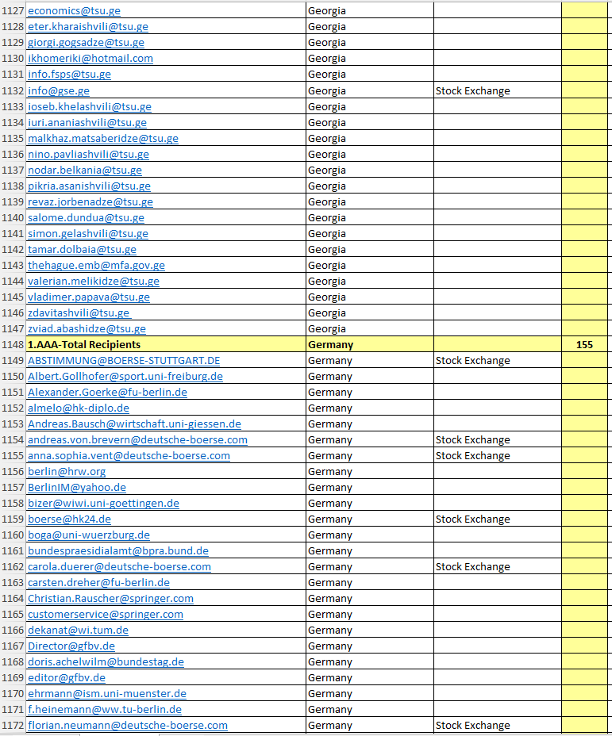The height and width of the screenshot is (736, 612).
Task: Select 'Germany' cell in row 1165
Action: [370, 614]
